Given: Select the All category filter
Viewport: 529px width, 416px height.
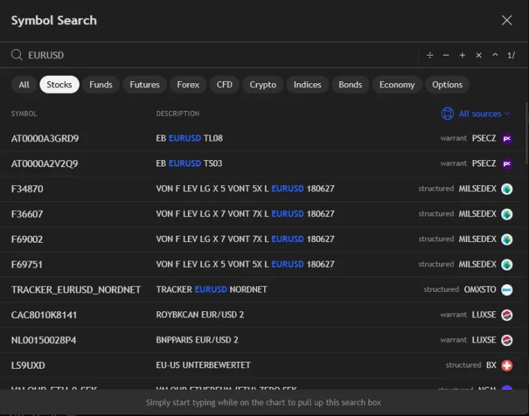Looking at the screenshot, I should click(x=24, y=85).
